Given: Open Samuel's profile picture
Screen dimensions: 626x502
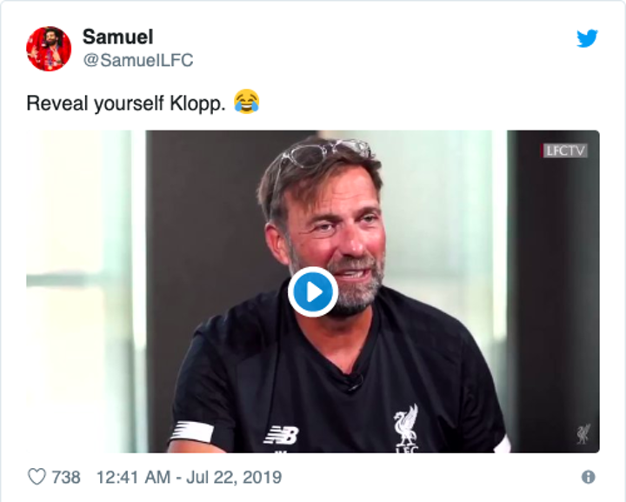Looking at the screenshot, I should 49,49.
